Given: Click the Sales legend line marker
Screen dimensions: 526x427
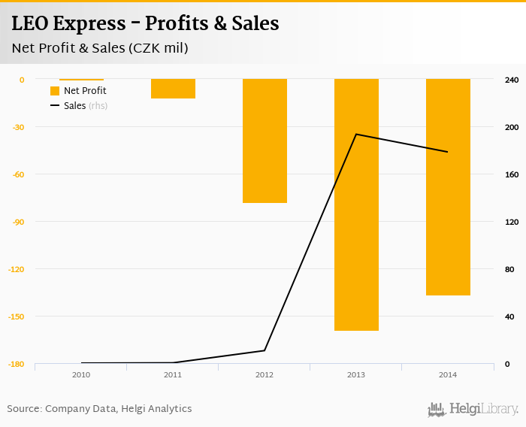Looking at the screenshot, I should pos(55,106).
